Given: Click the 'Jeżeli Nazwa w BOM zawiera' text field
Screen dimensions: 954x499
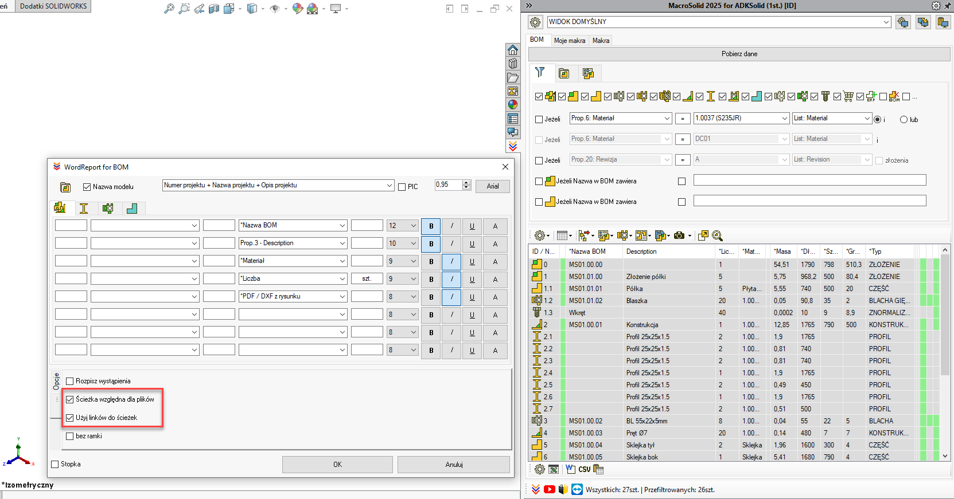Looking at the screenshot, I should (x=809, y=180).
